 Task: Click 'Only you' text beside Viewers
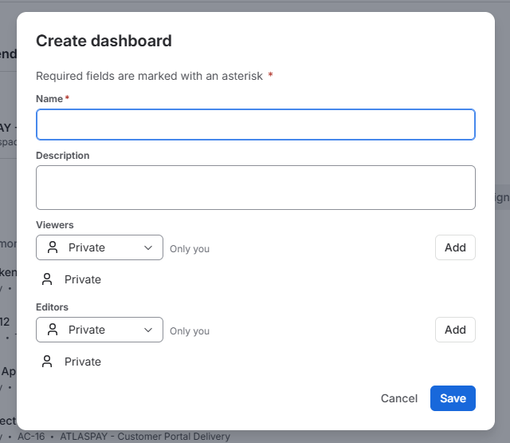pyautogui.click(x=190, y=249)
